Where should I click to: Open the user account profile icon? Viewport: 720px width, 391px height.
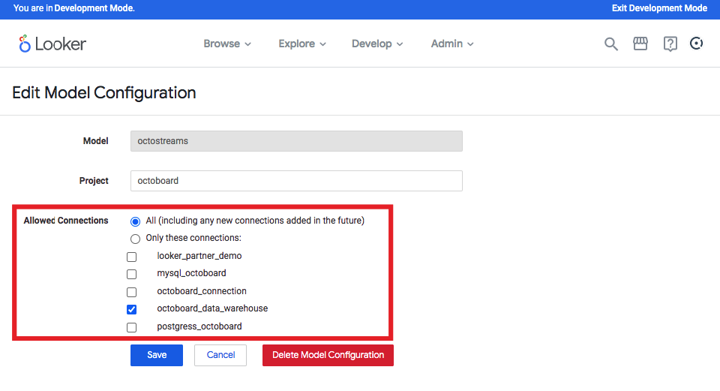click(x=696, y=44)
